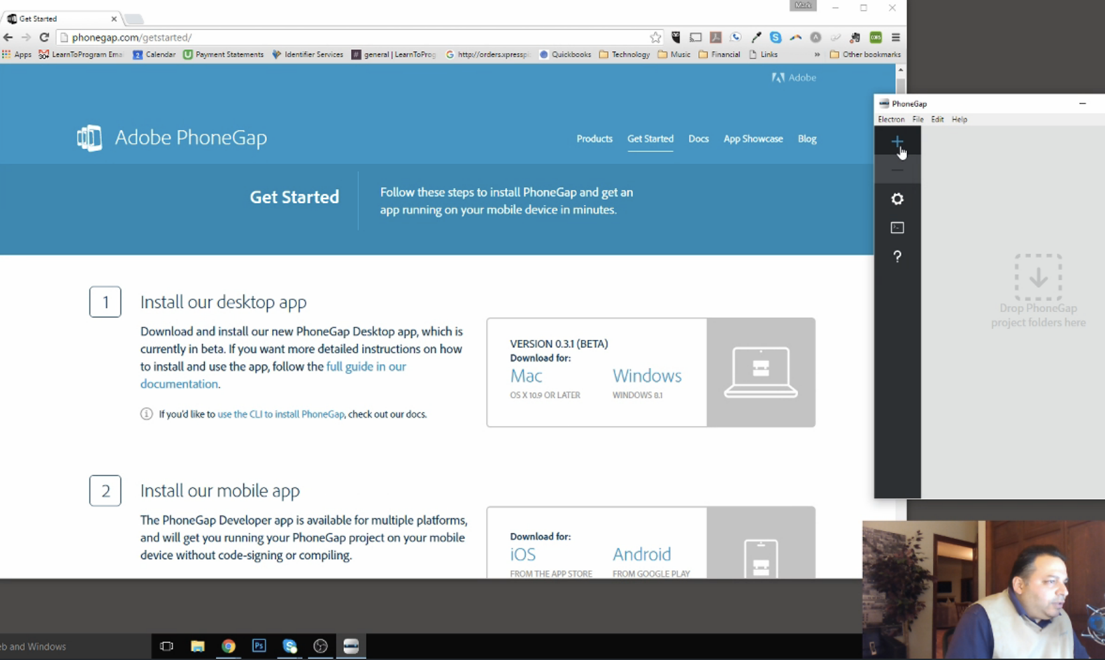Go to Products in site navigation
1105x660 pixels.
tap(595, 139)
